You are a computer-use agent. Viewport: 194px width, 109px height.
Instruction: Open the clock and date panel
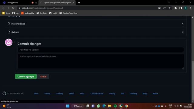pyautogui.click(x=188, y=106)
